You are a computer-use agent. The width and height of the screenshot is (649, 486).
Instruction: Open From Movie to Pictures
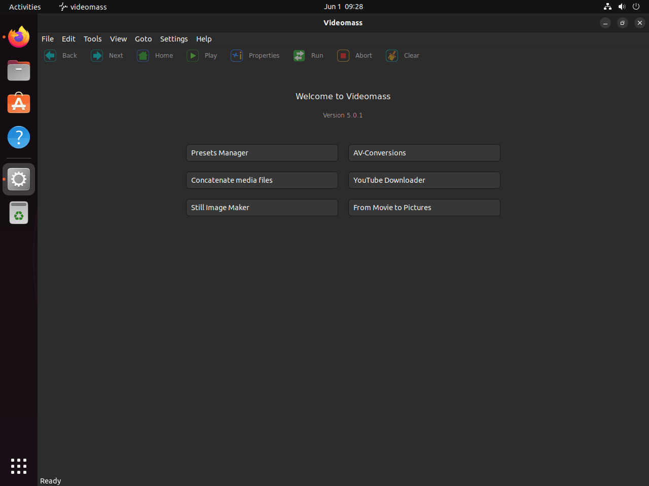(424, 208)
